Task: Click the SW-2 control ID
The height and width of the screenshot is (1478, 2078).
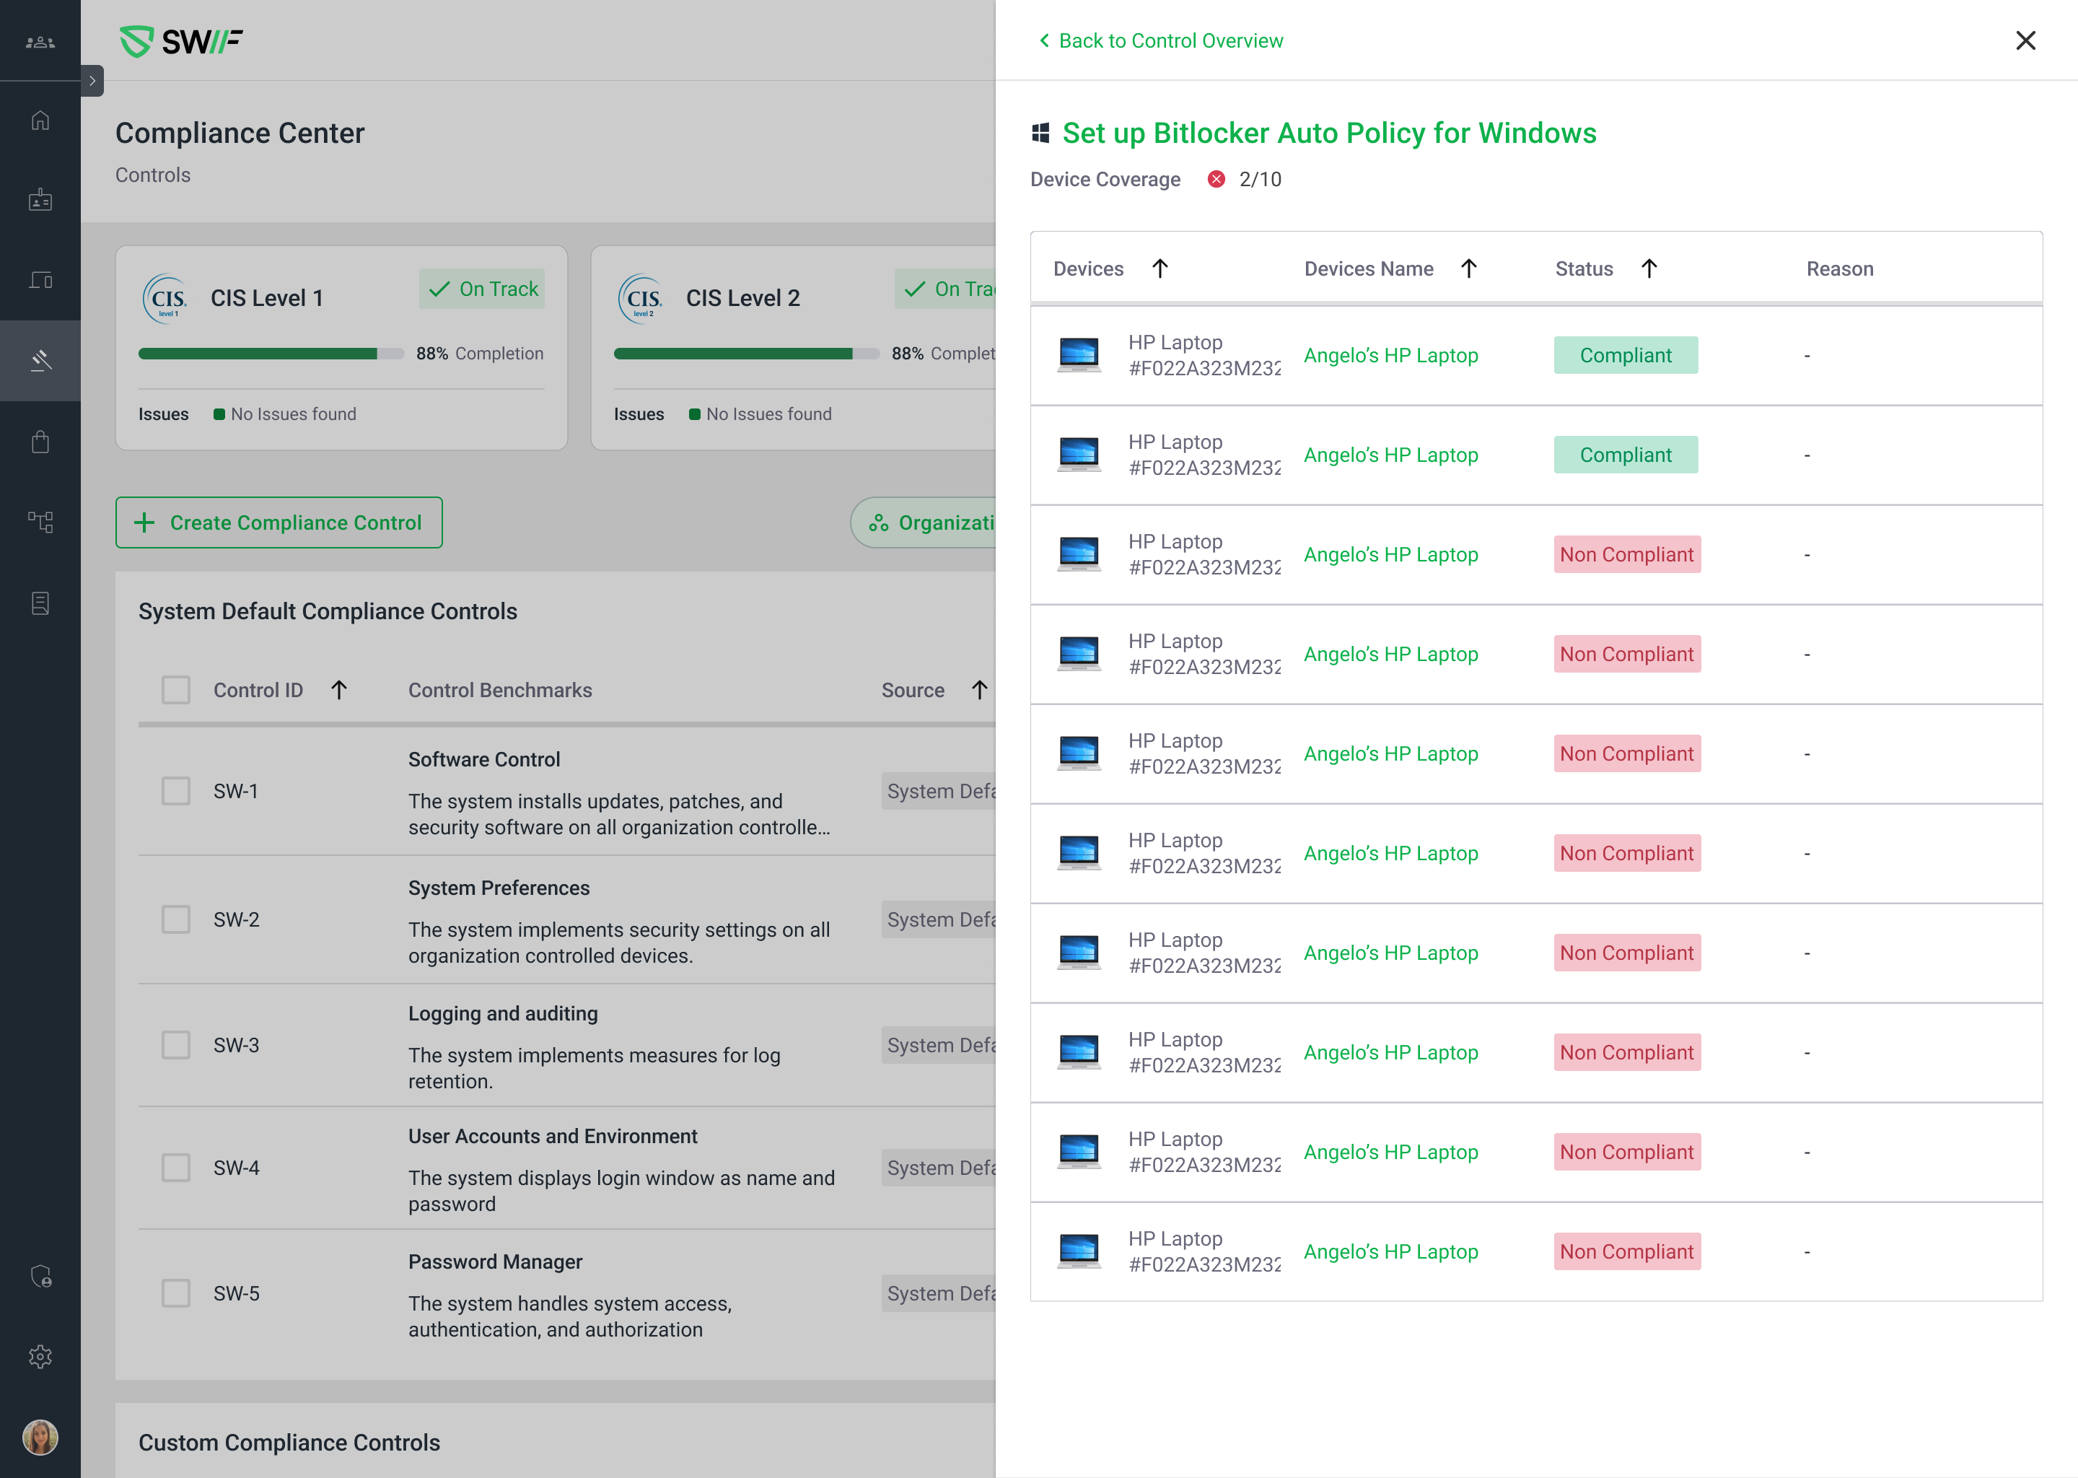Action: pyautogui.click(x=237, y=919)
